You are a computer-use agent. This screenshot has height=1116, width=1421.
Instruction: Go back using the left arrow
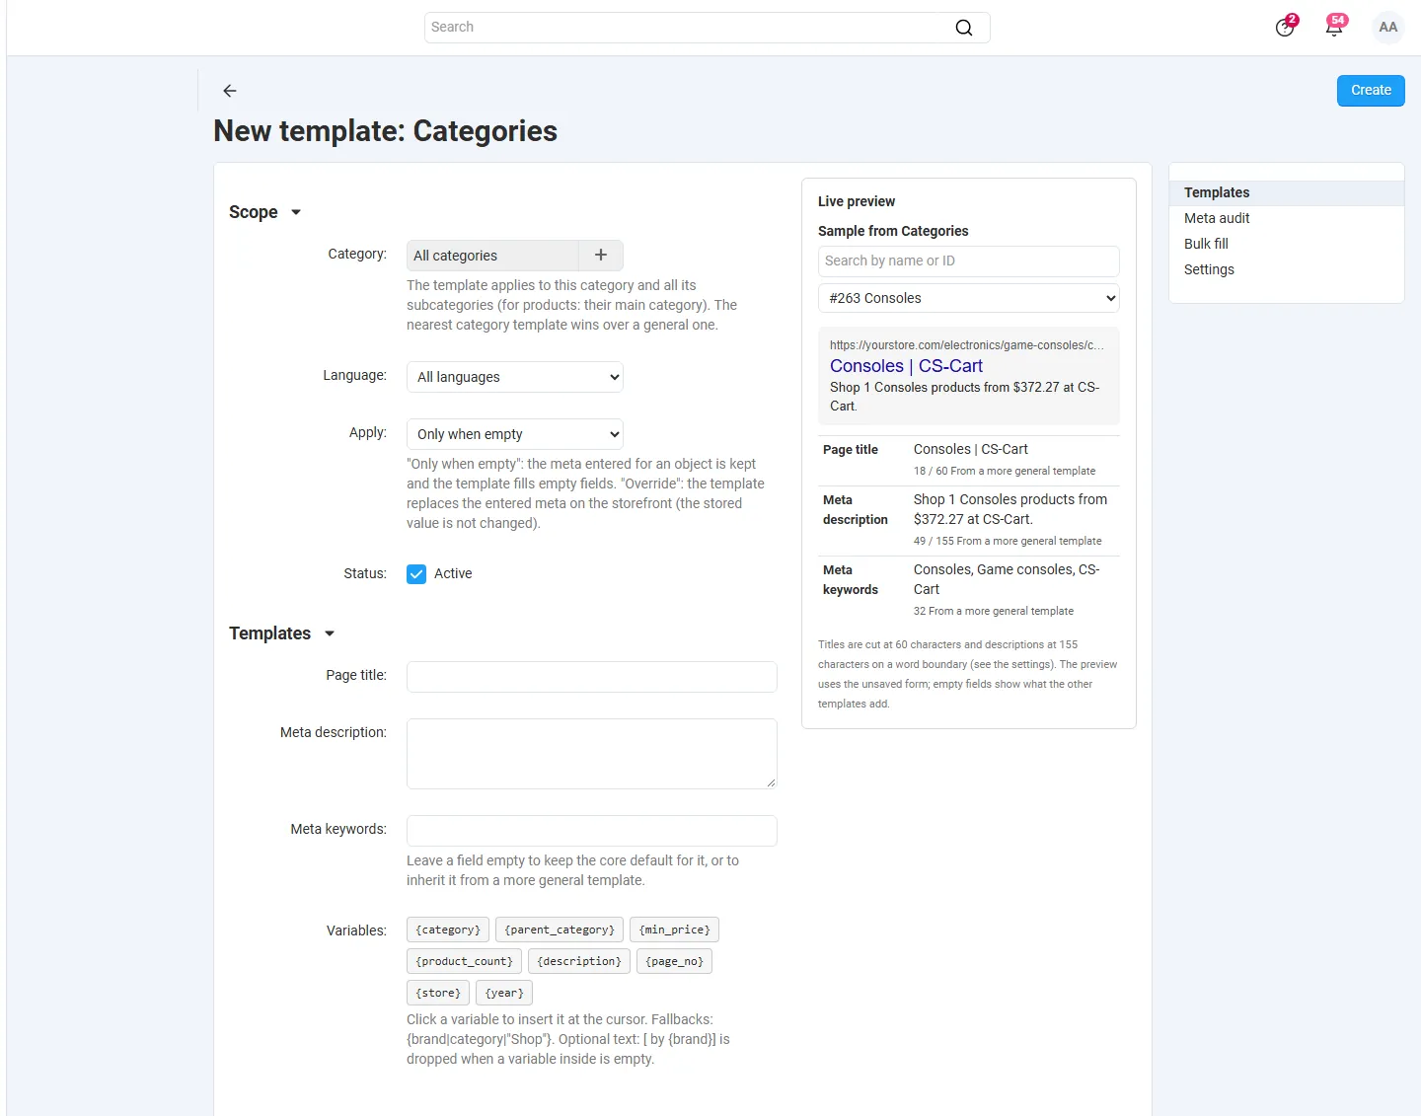(230, 91)
